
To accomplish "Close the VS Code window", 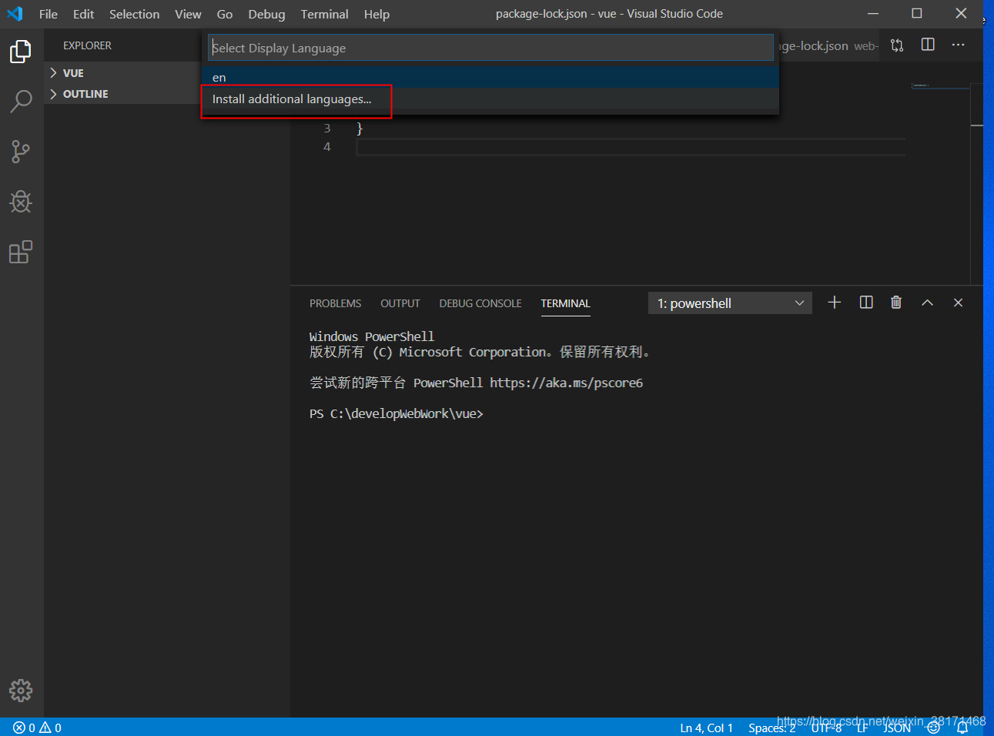I will point(961,14).
